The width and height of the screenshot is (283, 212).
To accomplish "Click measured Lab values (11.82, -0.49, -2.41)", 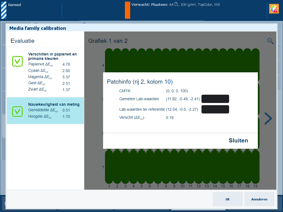I will pos(183,99).
